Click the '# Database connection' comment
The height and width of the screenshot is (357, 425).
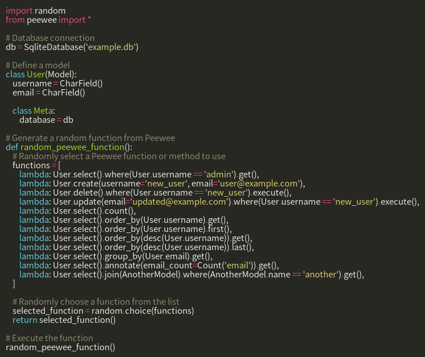coord(50,38)
